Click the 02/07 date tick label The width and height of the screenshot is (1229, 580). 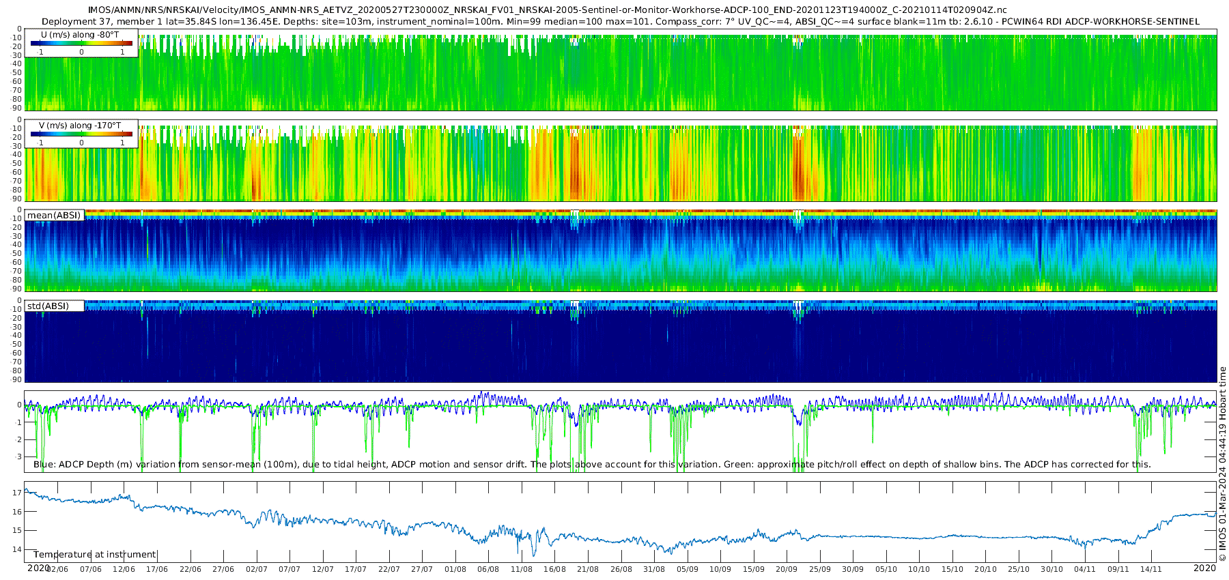(x=256, y=570)
